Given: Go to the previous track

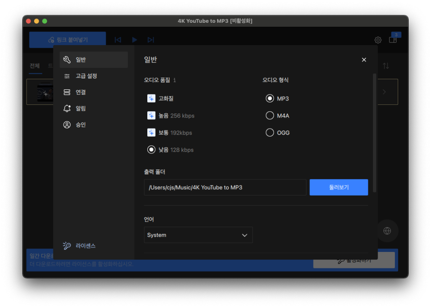Looking at the screenshot, I should point(118,40).
